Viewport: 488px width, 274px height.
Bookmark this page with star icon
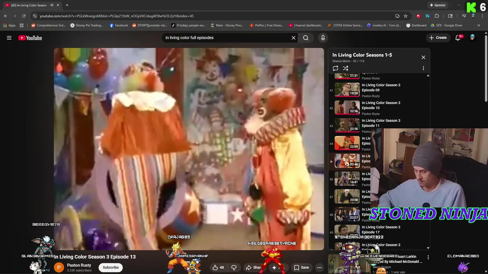pos(406,16)
